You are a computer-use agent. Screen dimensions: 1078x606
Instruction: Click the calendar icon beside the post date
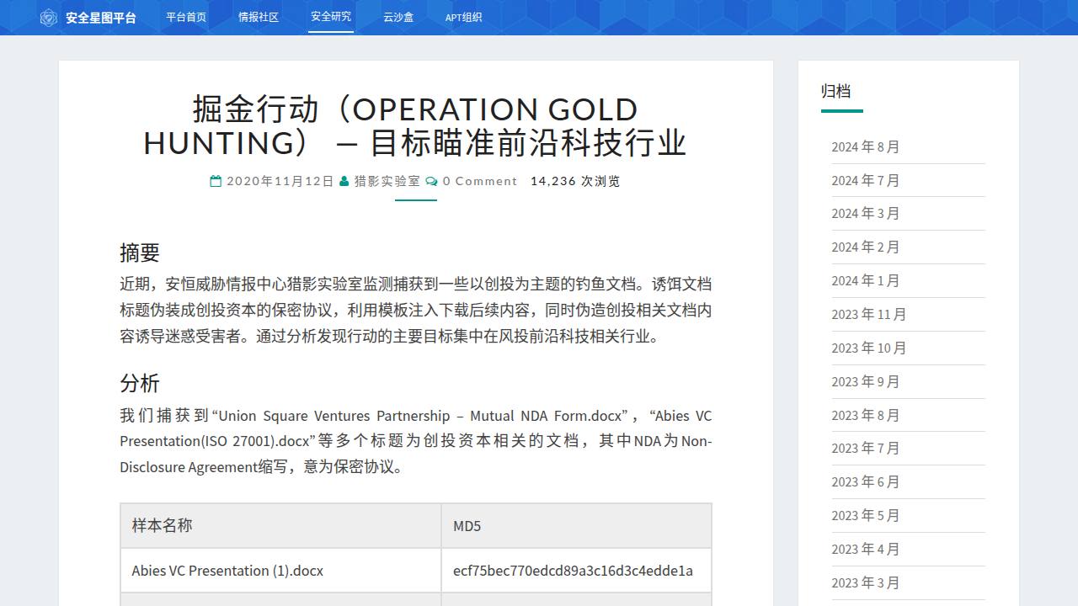tap(216, 181)
